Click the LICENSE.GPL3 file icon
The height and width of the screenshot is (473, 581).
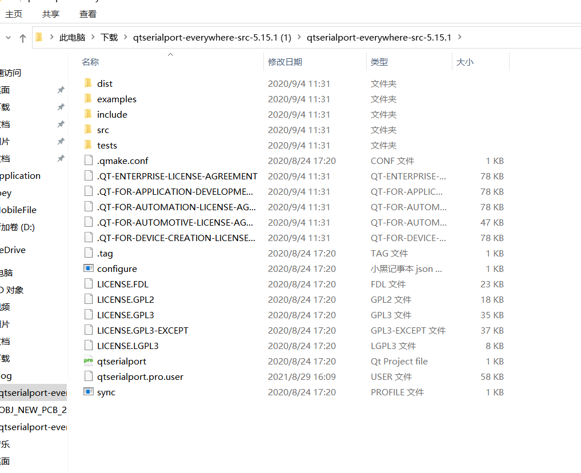[89, 315]
